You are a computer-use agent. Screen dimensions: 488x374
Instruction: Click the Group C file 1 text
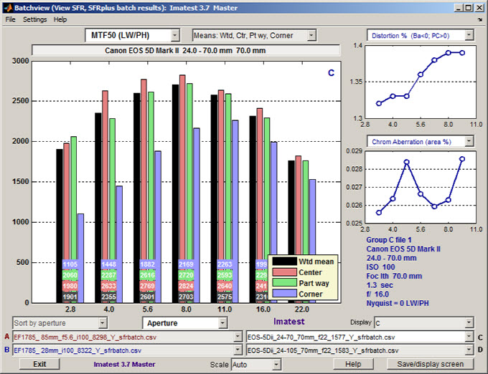[389, 240]
